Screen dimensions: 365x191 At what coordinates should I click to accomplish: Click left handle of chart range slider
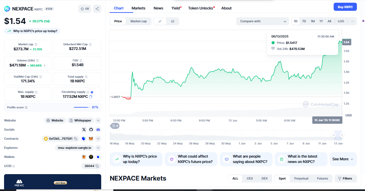tap(334, 135)
